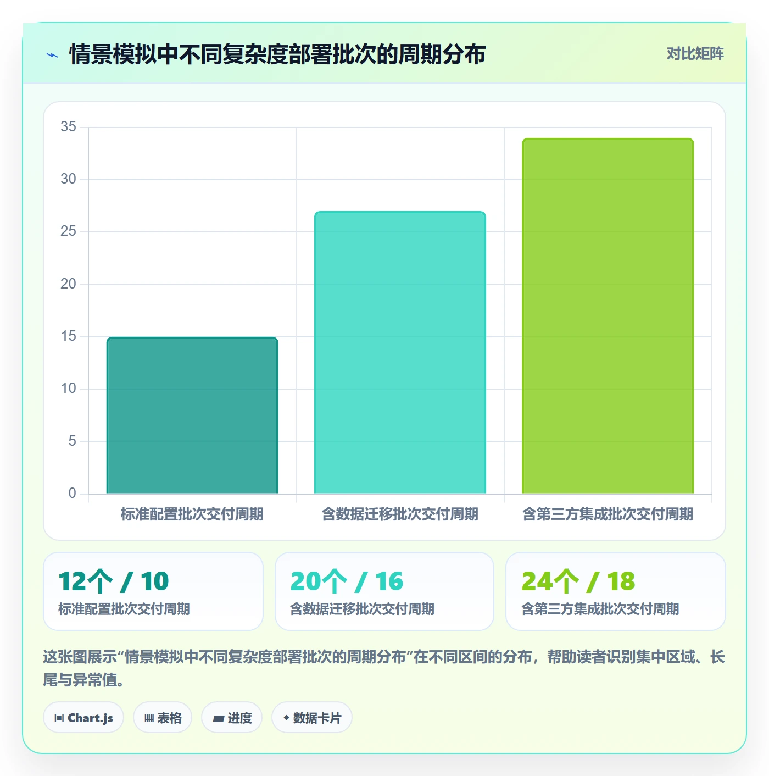Open the 12个 / 10 data card

(x=153, y=591)
